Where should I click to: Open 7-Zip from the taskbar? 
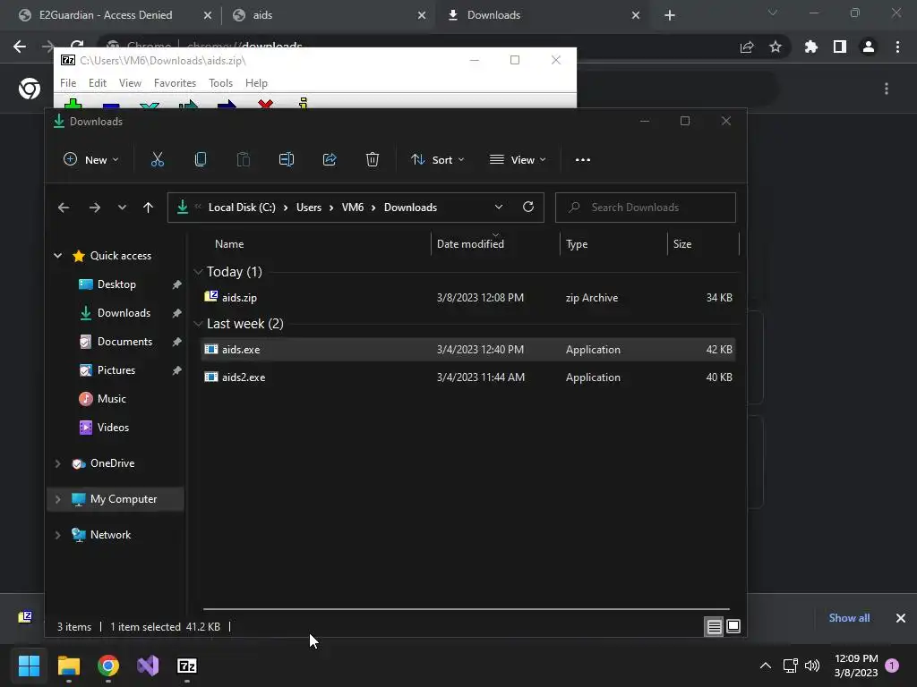click(187, 666)
